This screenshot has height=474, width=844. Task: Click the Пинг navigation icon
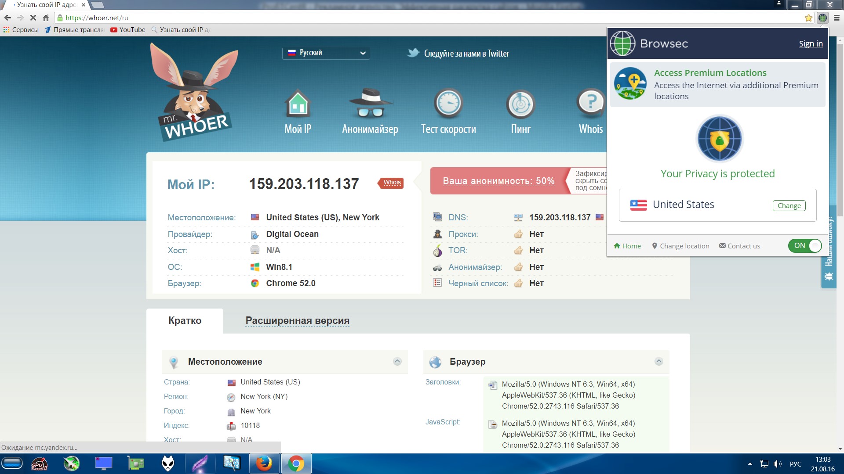click(520, 111)
